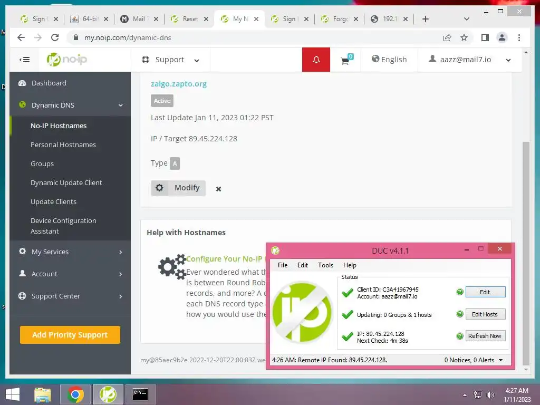Viewport: 540px width, 405px height.
Task: Click Refresh Now in DUC
Action: [x=485, y=336]
